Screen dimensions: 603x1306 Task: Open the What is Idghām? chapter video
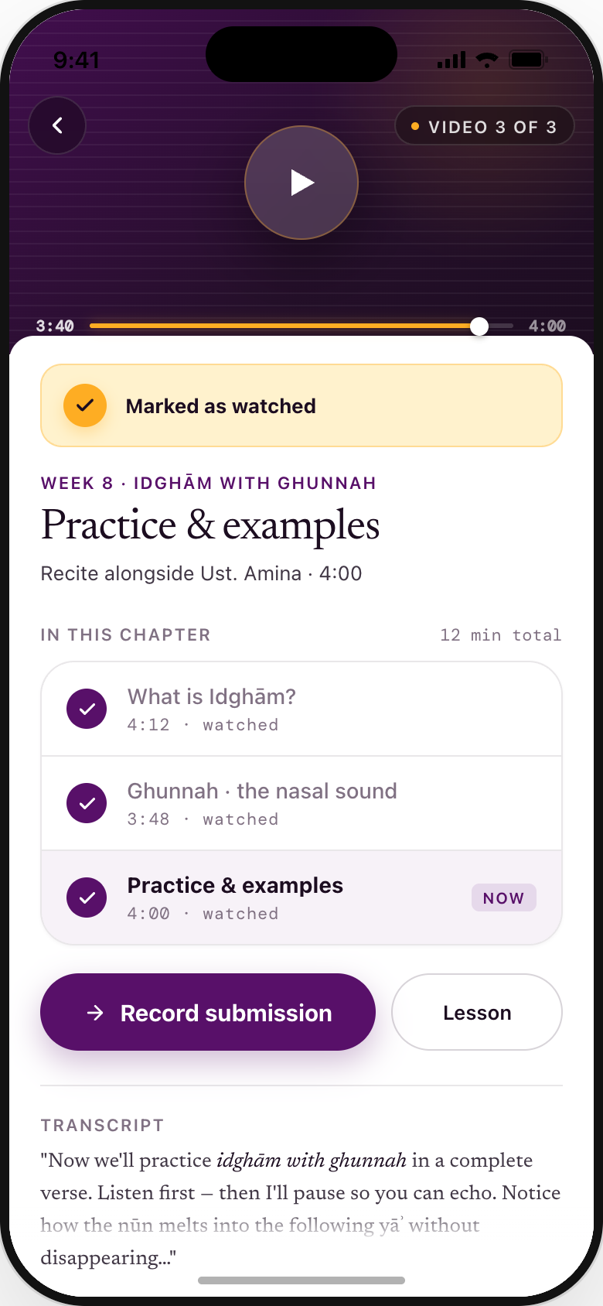[301, 709]
